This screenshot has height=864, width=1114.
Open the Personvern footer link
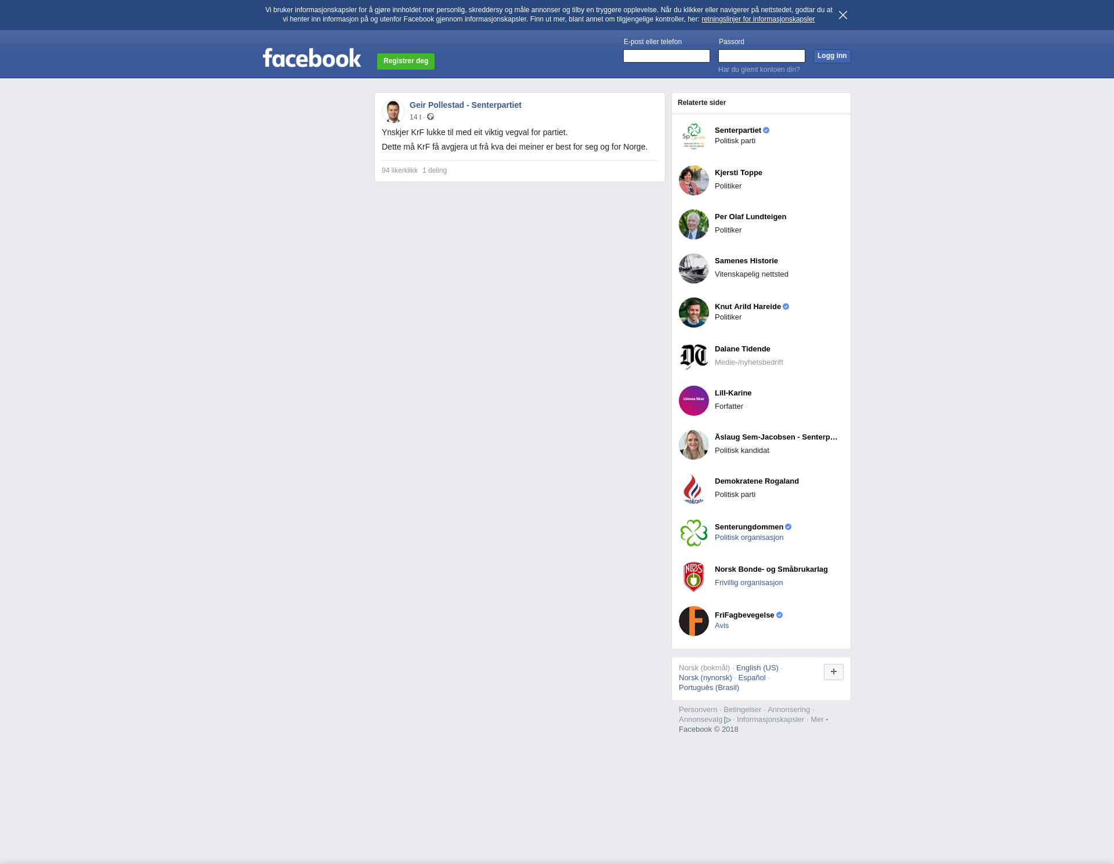coord(698,710)
